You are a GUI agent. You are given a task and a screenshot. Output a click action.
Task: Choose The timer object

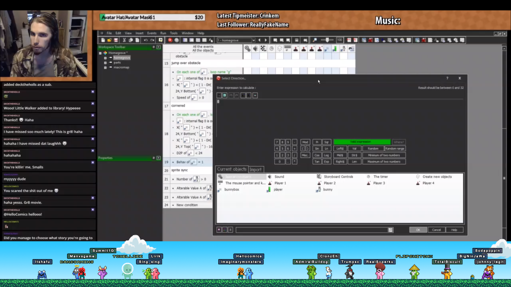click(x=380, y=177)
